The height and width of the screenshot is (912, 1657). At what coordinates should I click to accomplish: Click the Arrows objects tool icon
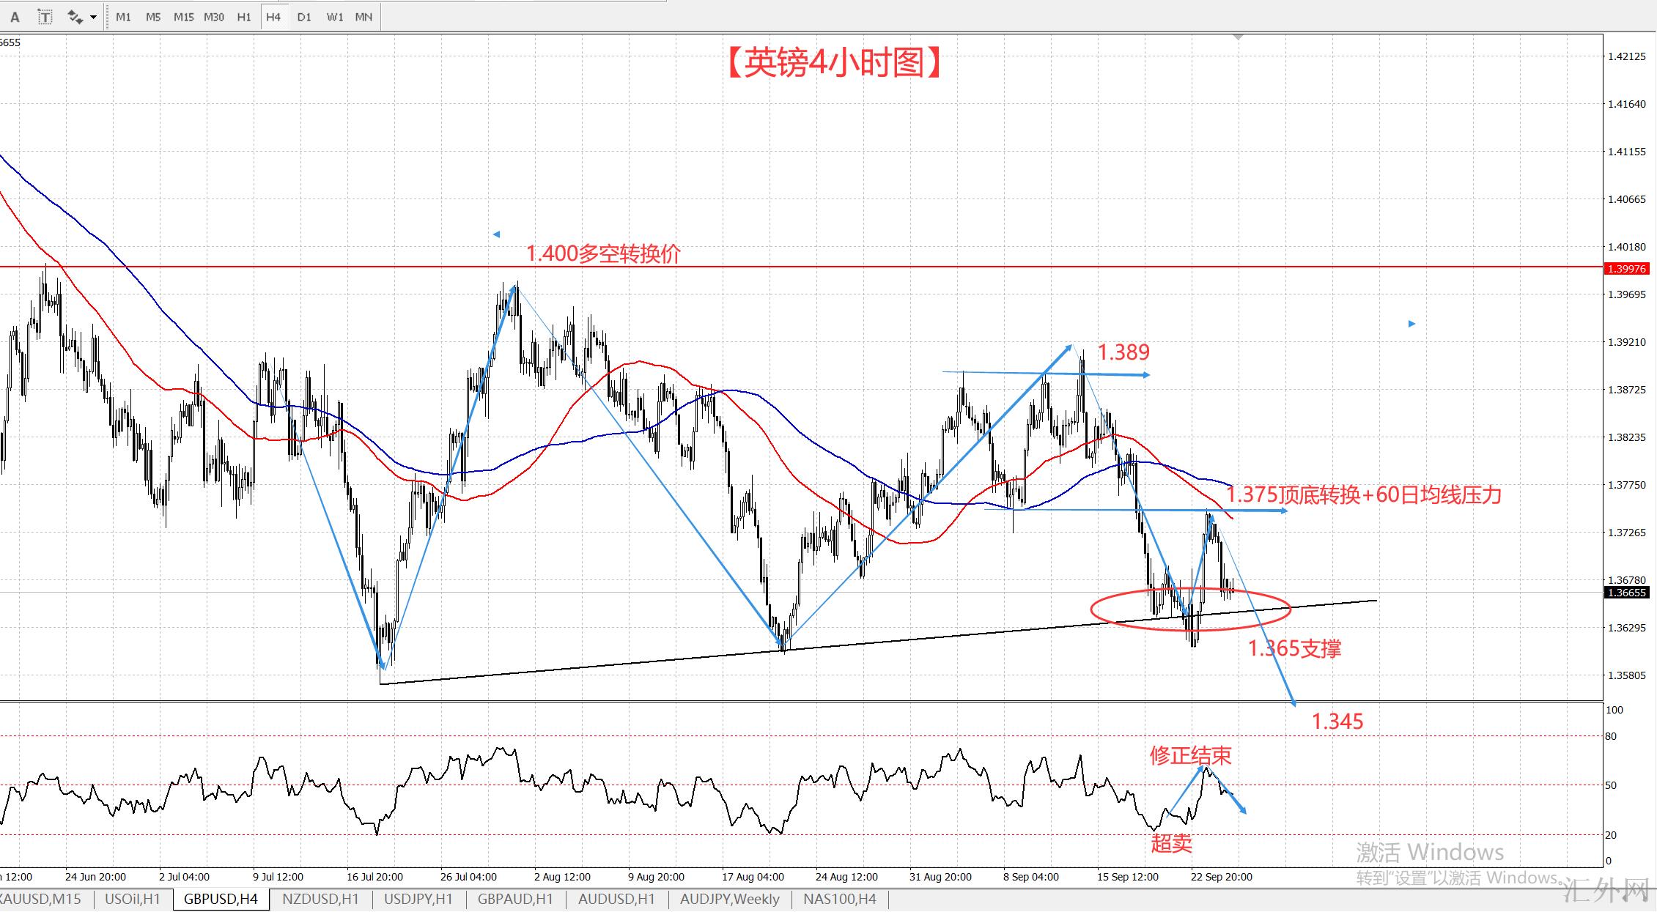74,17
